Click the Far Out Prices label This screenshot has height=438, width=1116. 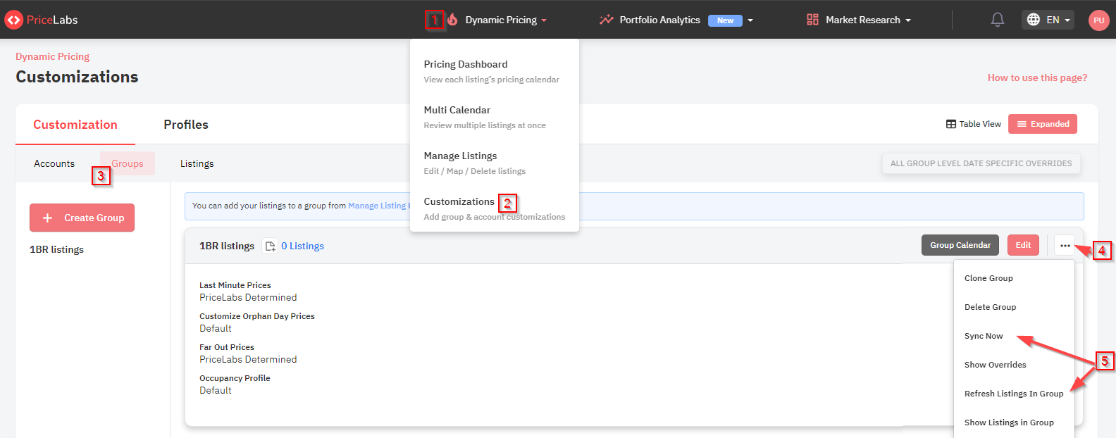pos(227,347)
